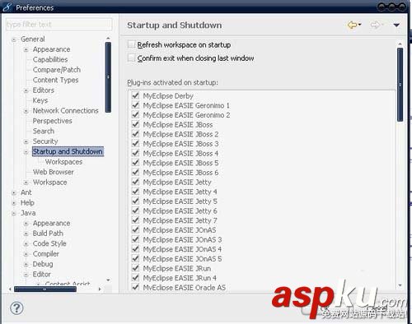Viewport: 412px width, 324px height.
Task: Select MyEclipse EASIE Jetty 4 row text
Action: pos(180,192)
